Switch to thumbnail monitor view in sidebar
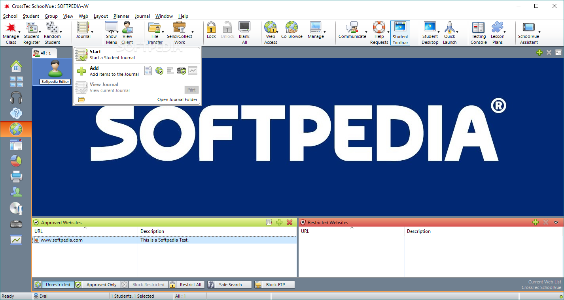 tap(16, 82)
